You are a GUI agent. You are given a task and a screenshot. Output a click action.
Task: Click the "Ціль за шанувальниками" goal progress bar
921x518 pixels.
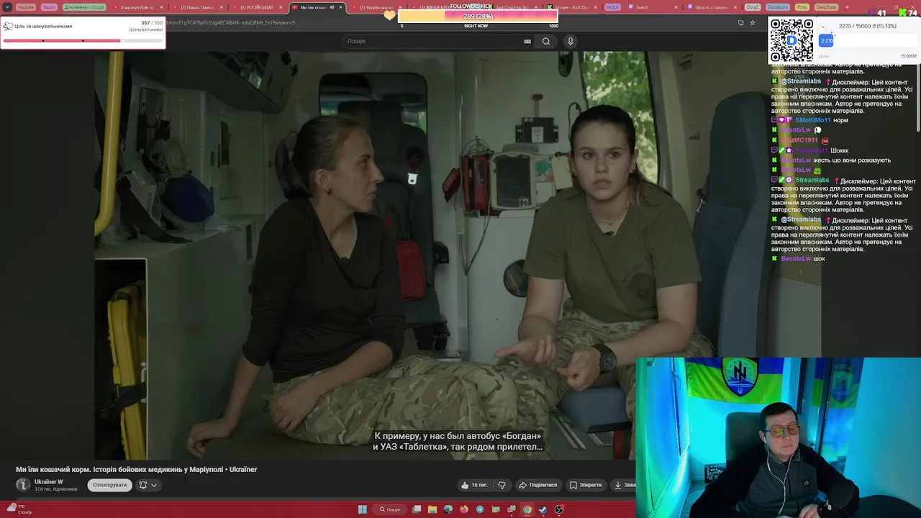83,40
